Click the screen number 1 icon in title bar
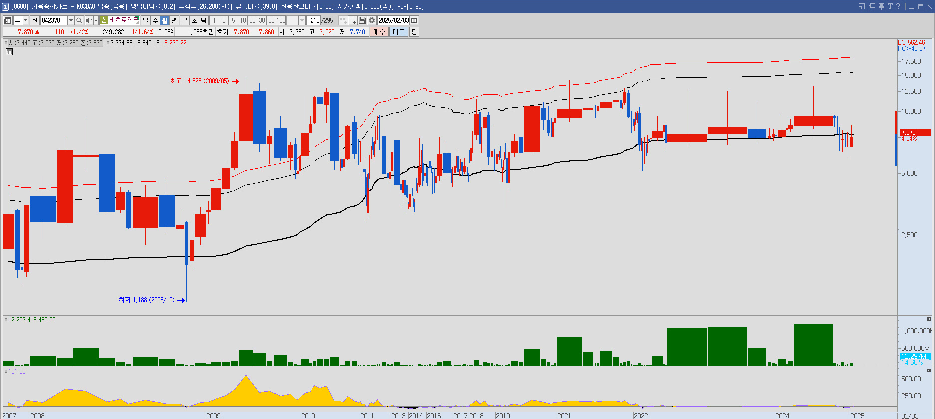The height and width of the screenshot is (419, 935). tap(5, 6)
